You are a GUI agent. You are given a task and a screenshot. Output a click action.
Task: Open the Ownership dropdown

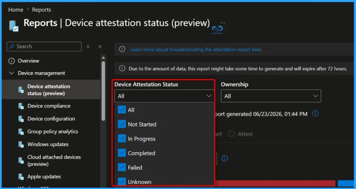[x=271, y=96]
